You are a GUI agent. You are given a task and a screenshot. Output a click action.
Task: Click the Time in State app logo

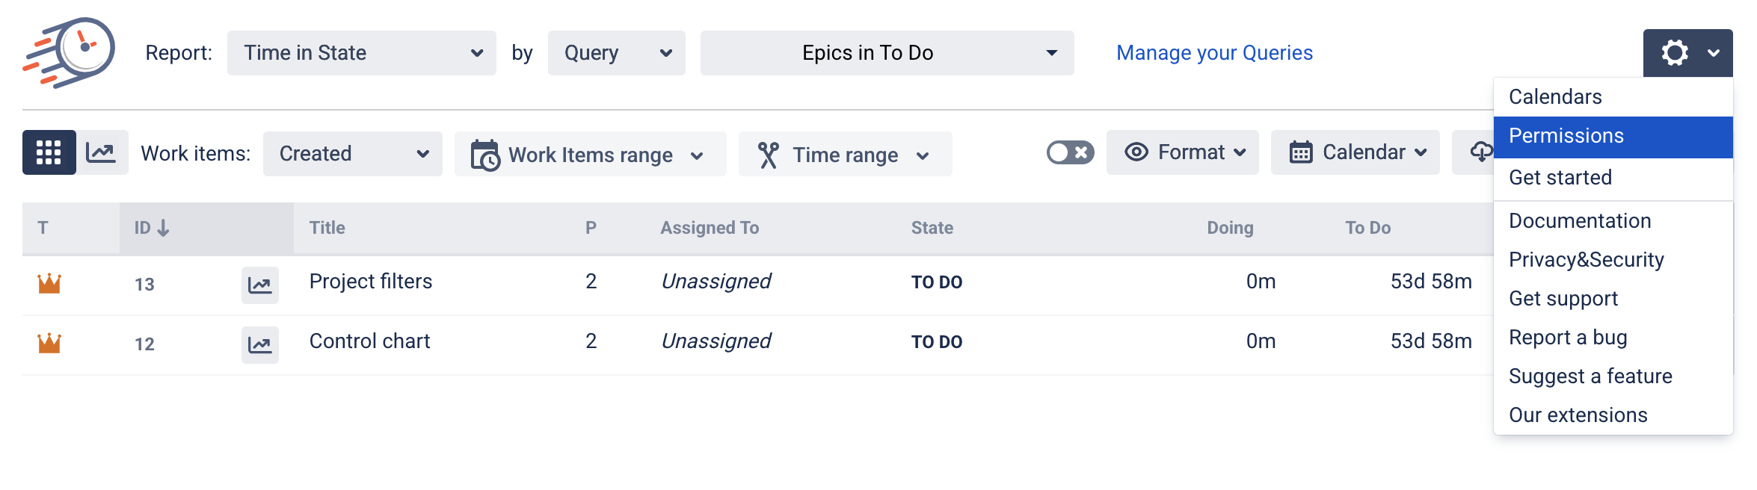70,52
